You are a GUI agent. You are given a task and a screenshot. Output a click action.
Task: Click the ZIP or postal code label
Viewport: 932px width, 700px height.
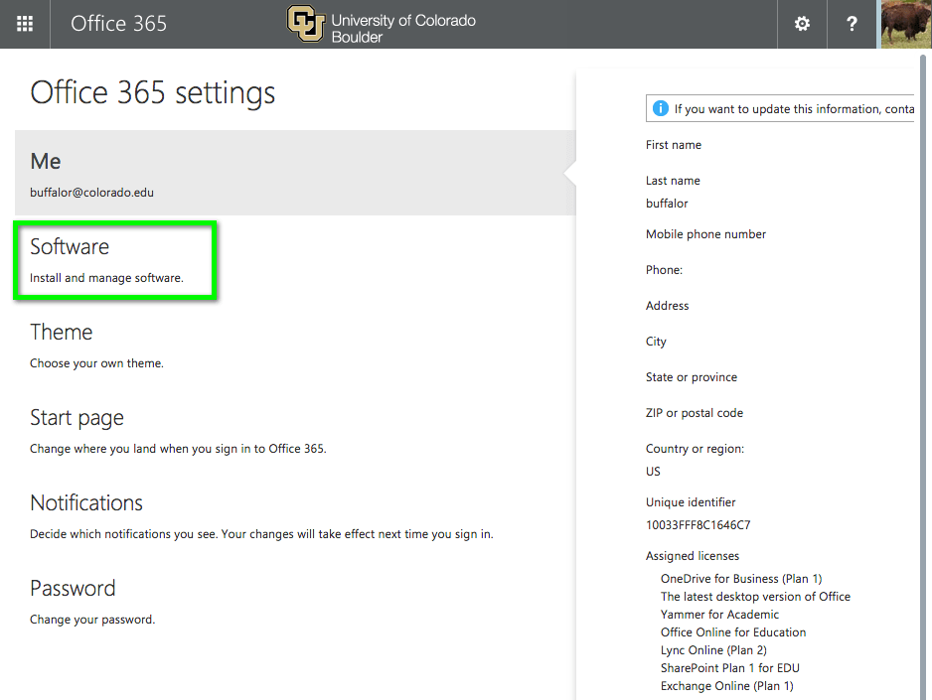pyautogui.click(x=695, y=413)
